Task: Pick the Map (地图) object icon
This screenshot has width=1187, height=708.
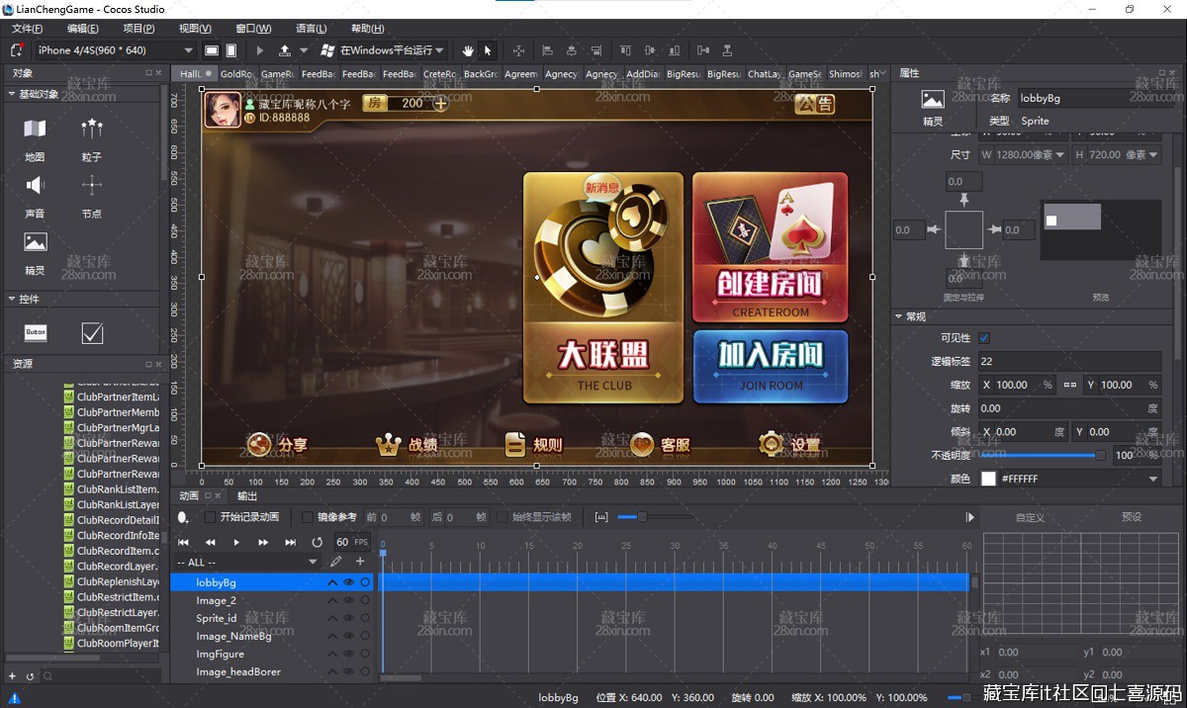Action: click(x=35, y=130)
